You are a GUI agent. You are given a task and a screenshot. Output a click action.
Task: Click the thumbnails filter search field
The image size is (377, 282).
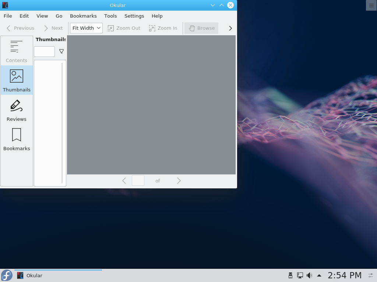pos(45,51)
